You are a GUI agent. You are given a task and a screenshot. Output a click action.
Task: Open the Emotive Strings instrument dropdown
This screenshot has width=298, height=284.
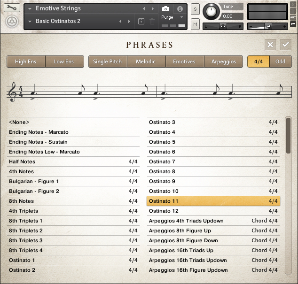[x=30, y=9]
